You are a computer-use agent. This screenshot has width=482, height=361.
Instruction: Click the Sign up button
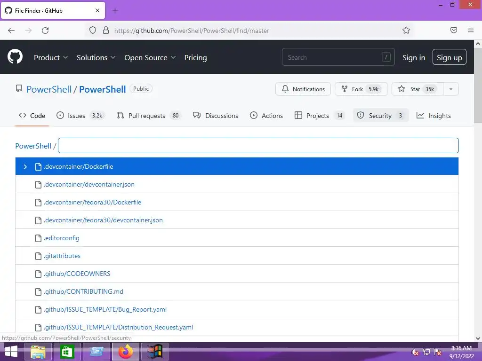coord(450,57)
